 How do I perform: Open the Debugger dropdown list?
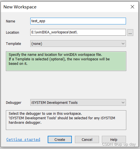coord(78,102)
